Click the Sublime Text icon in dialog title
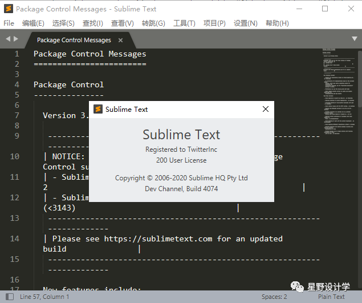 tap(98, 109)
